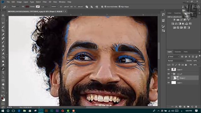Image resolution: width=201 pixels, height=113 pixels.
Task: Hide Layer 1 visibility eye
Action: [169, 83]
